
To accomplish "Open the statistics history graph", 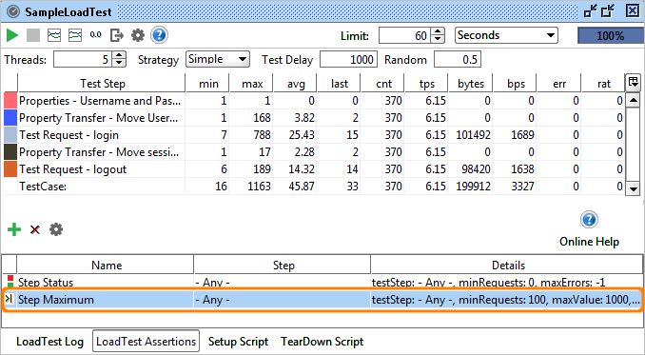I will click(75, 35).
